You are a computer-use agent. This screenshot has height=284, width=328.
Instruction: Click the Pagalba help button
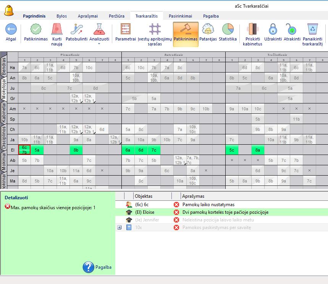click(x=97, y=267)
